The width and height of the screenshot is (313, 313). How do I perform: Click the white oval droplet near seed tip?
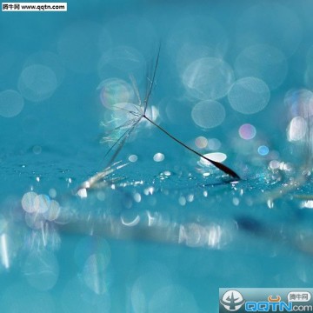(215, 157)
